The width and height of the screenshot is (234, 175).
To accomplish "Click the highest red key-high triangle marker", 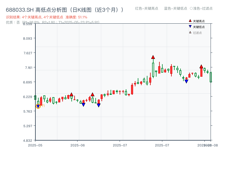I will 153,57.
